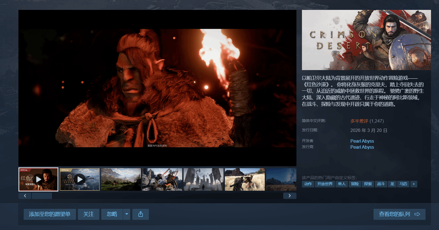Open the dropdown arrow beside 忽略
Image resolution: width=439 pixels, height=230 pixels.
(127, 214)
